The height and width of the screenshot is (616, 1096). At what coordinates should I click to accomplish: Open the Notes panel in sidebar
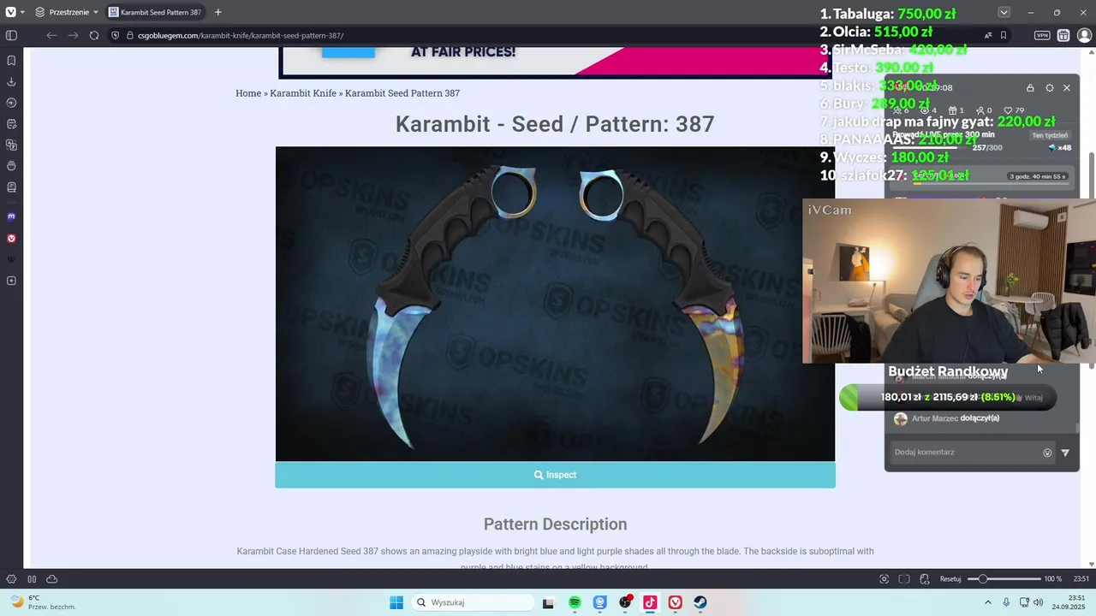[11, 124]
